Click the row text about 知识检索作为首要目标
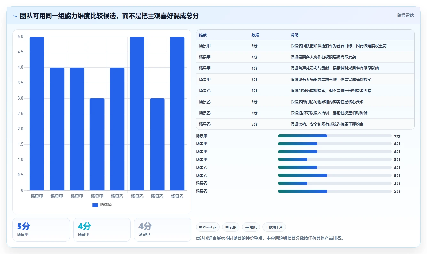Viewport: 427px width, 254px height. tap(338, 46)
